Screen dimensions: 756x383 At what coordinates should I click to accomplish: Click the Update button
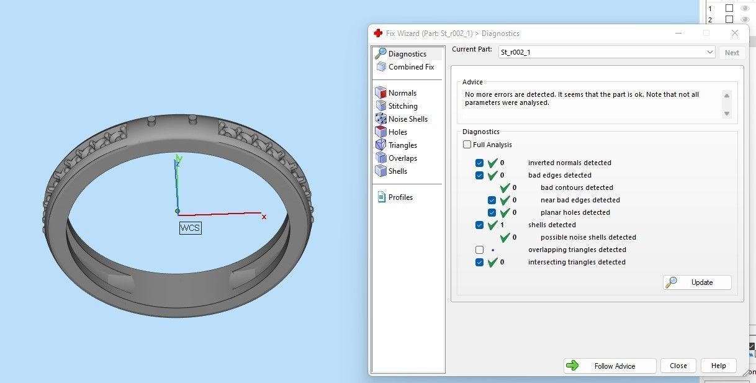coord(697,282)
